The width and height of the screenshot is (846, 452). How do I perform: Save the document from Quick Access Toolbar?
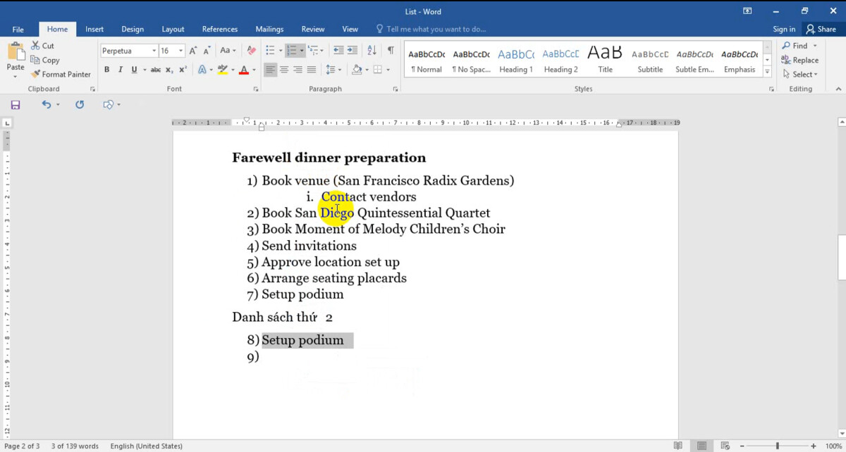(x=16, y=104)
